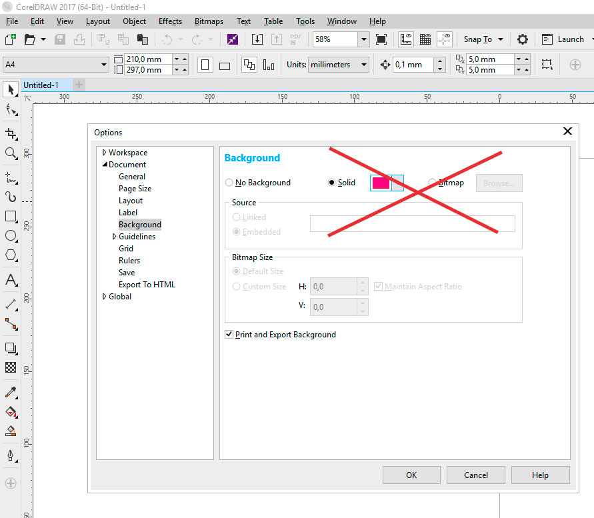This screenshot has height=518, width=594.
Task: Select the Polygon tool
Action: coord(11,255)
